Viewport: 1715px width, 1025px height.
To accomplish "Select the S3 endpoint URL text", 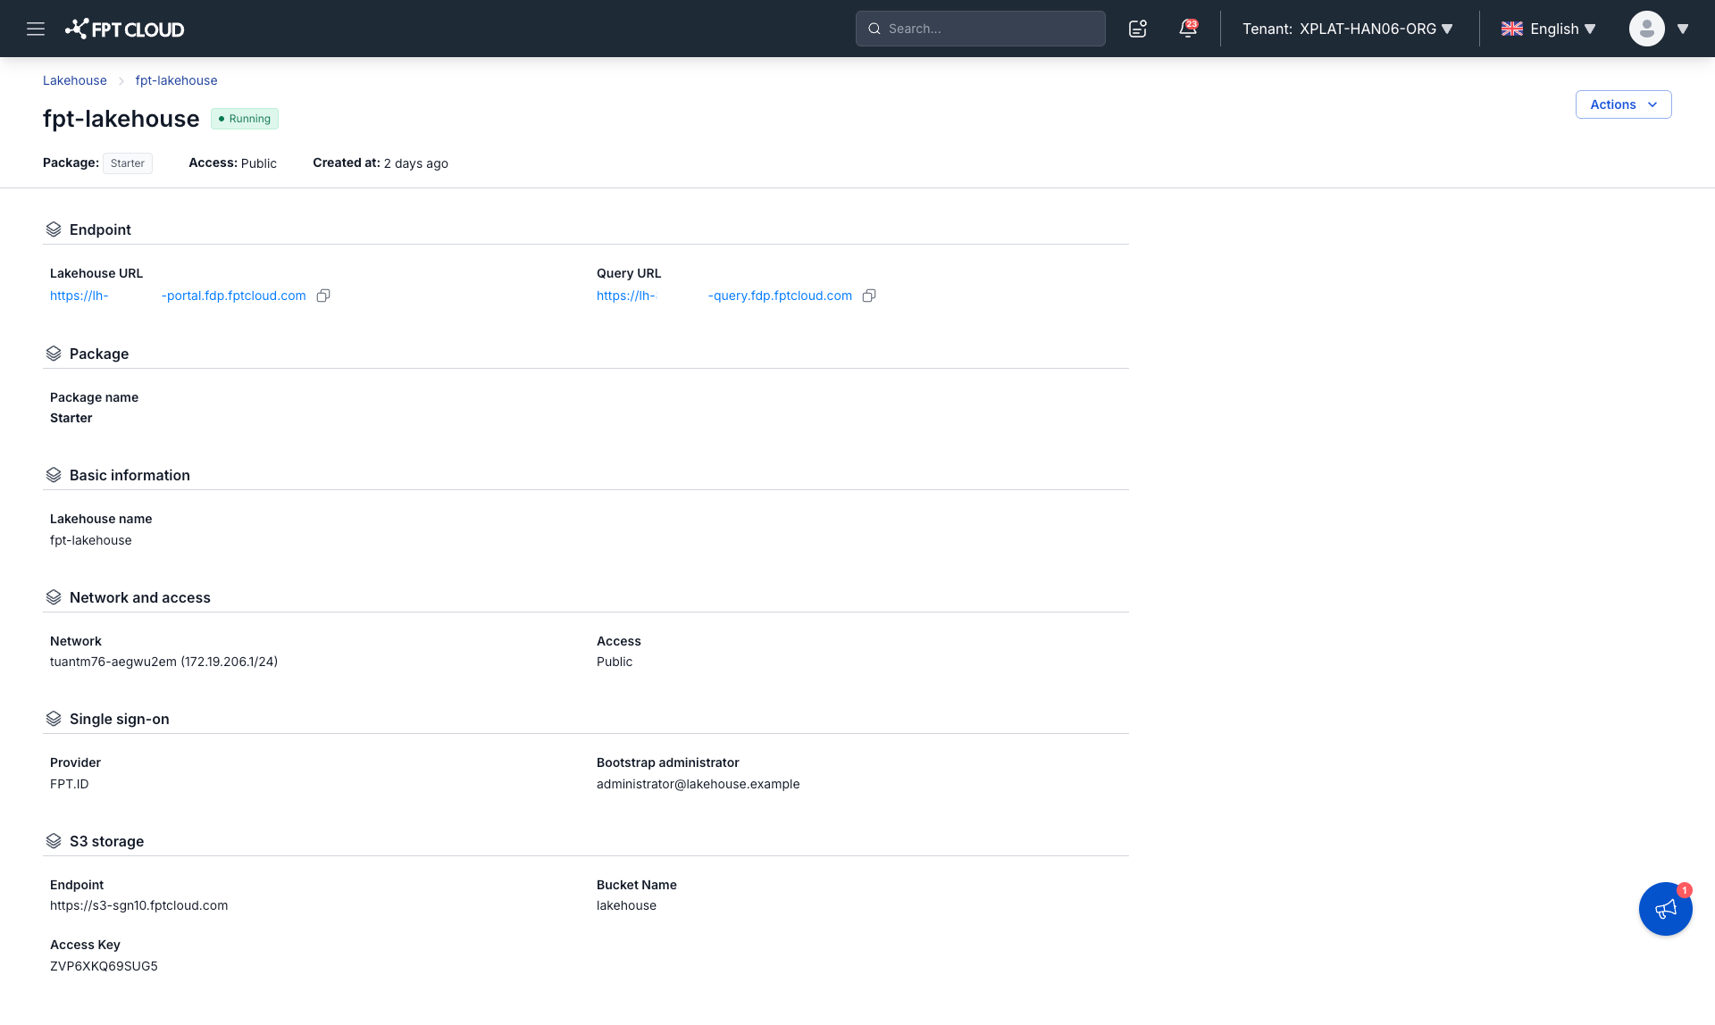I will pos(139,905).
